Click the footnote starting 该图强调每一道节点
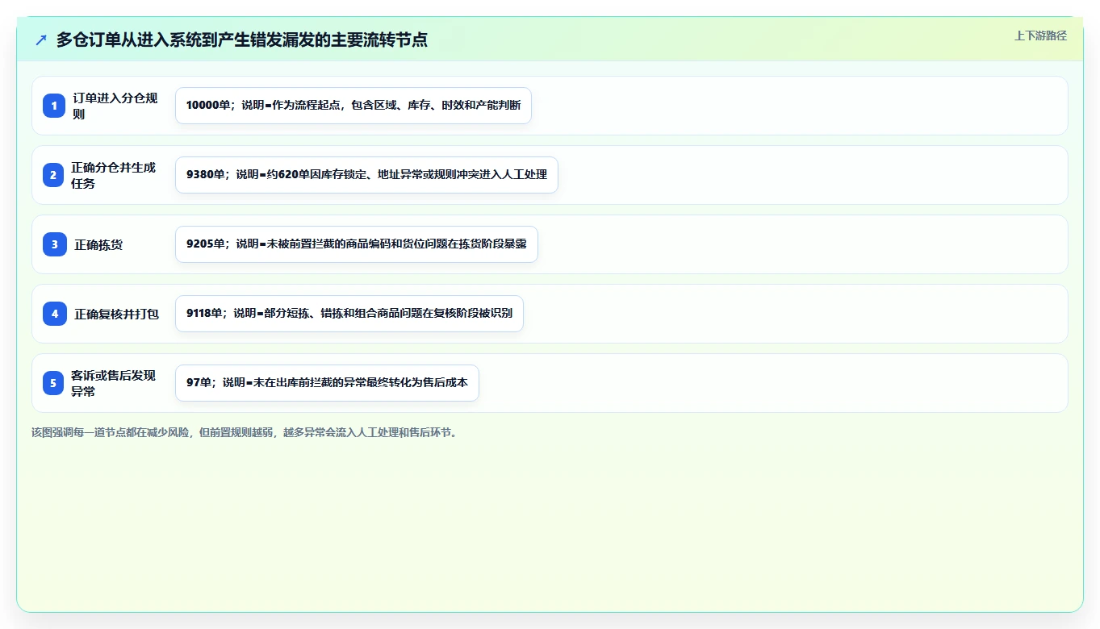 [246, 432]
